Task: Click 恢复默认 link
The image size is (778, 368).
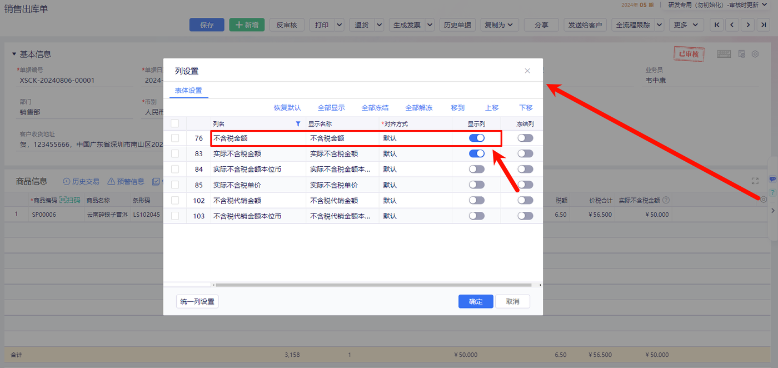Action: pyautogui.click(x=287, y=108)
